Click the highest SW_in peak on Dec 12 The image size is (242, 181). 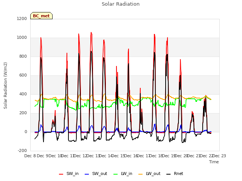[91, 32]
